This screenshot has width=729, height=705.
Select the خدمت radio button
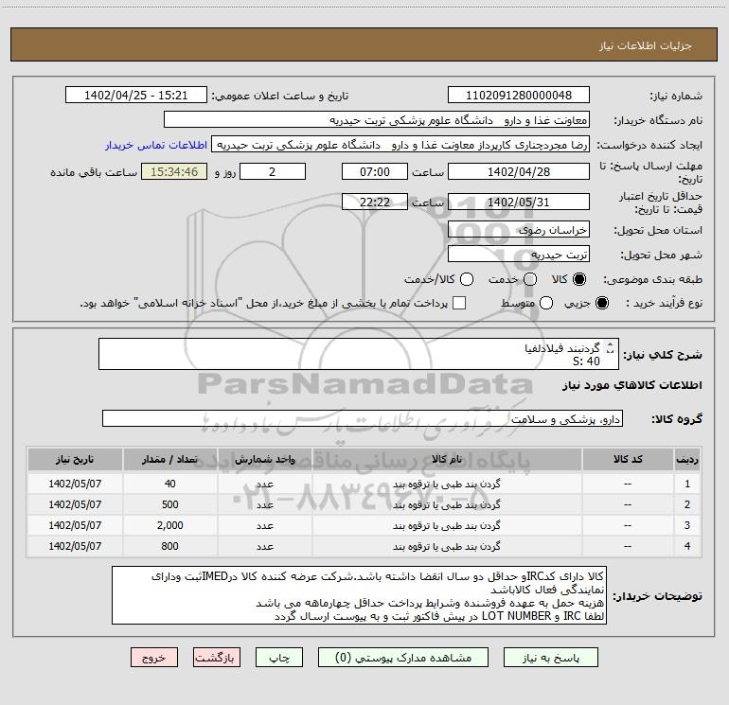530,279
